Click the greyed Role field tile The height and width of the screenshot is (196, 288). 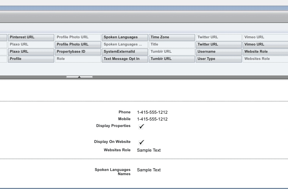tap(78, 59)
